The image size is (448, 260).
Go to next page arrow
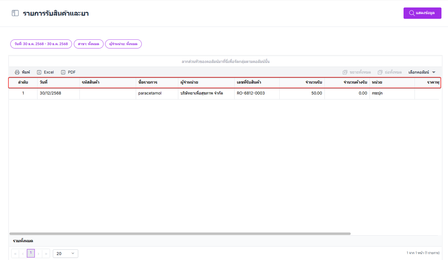[38, 254]
